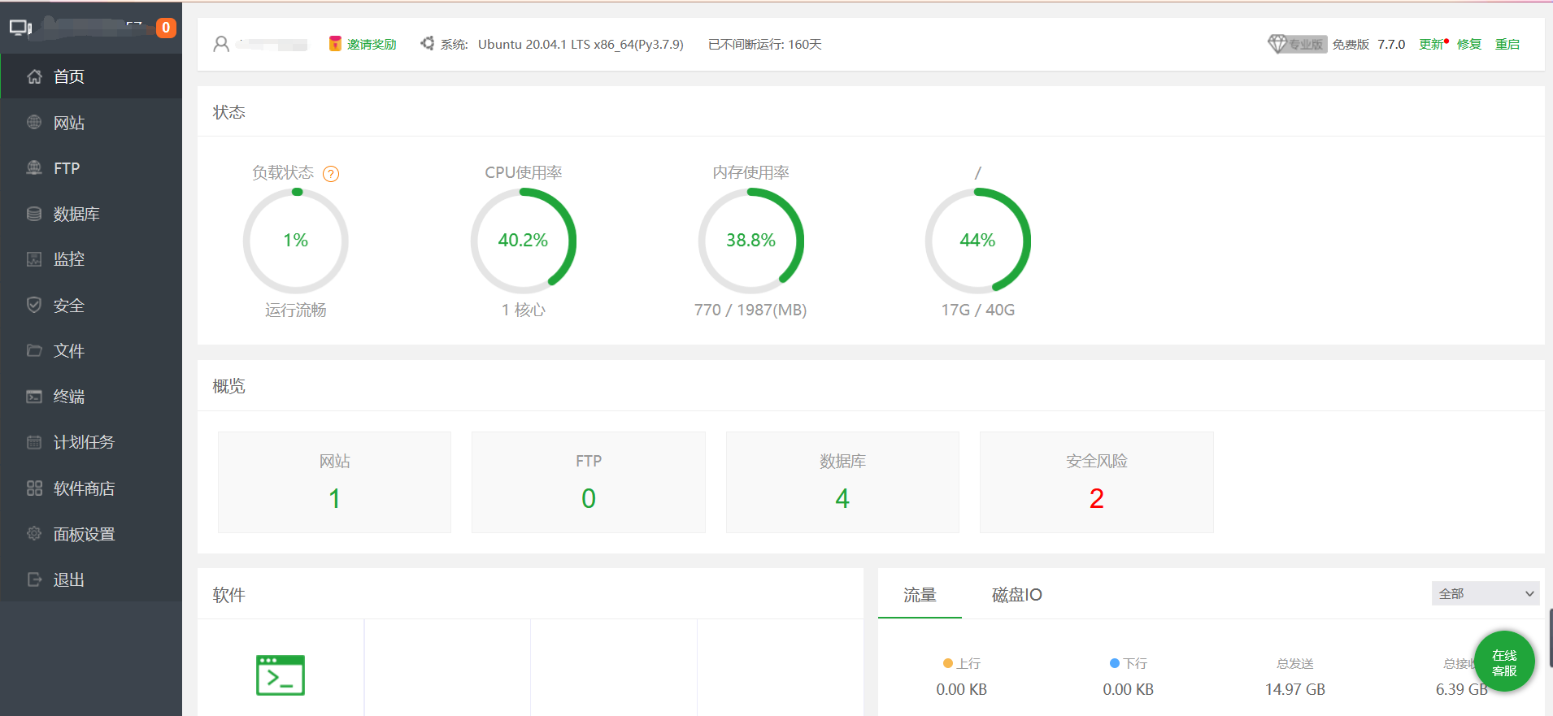The image size is (1553, 716).
Task: Open the FTP overview card showing 0
Action: coord(589,482)
